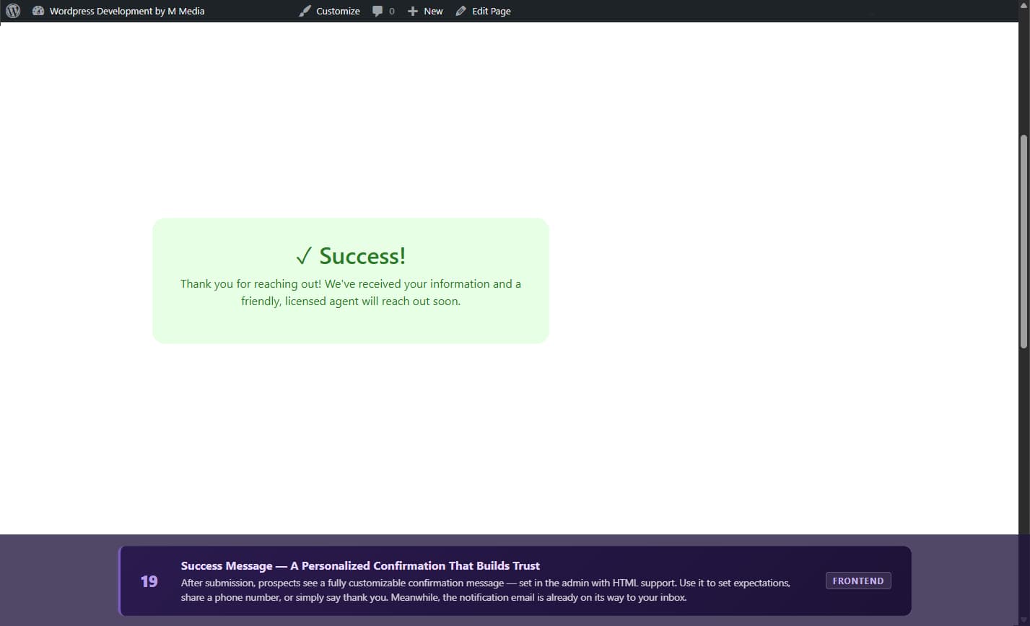Screen dimensions: 1030x626
Task: Select the Edit Page pencil icon
Action: (460, 11)
